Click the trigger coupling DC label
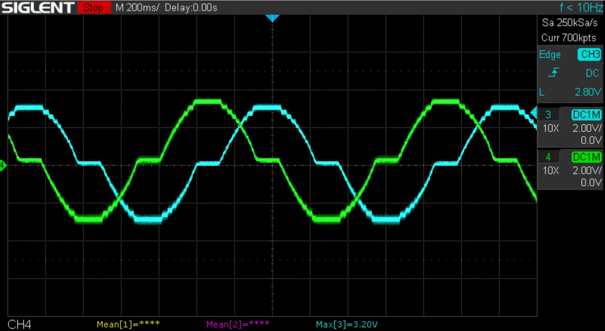The width and height of the screenshot is (605, 331). [592, 73]
